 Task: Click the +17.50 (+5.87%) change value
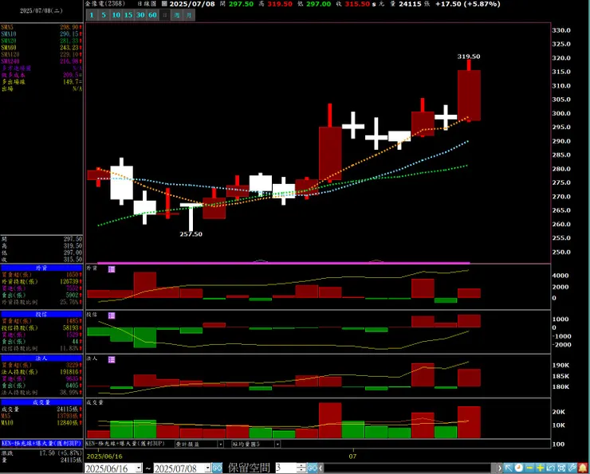[x=468, y=4]
